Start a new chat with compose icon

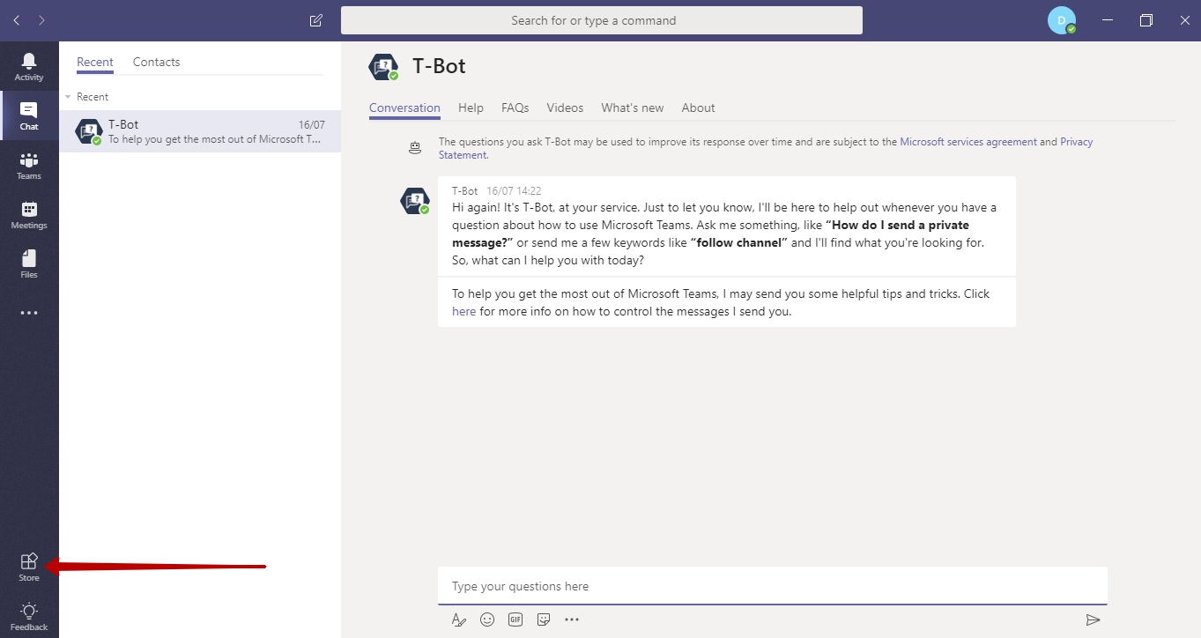point(316,20)
